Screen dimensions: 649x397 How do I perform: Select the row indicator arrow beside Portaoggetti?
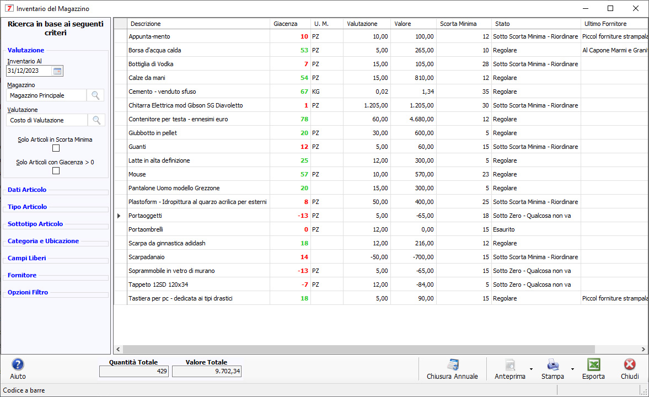click(x=119, y=216)
